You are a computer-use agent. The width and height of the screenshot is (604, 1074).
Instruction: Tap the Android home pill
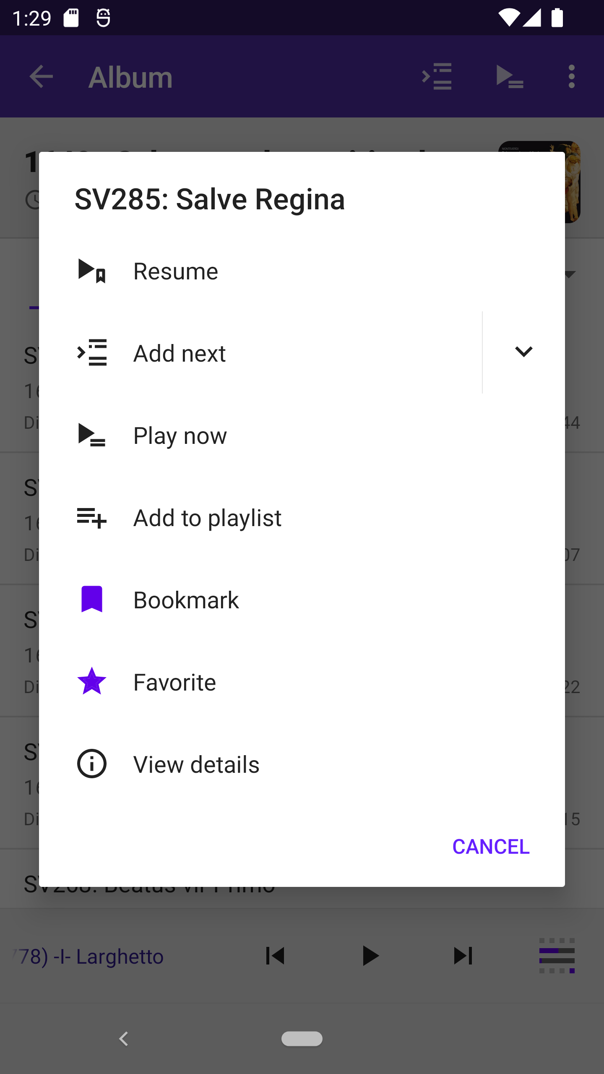click(302, 1039)
